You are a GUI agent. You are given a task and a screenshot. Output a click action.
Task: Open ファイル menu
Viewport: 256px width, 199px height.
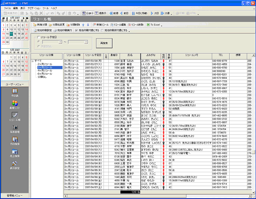click(x=7, y=8)
